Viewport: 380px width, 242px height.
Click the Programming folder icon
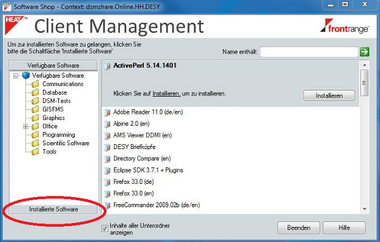click(35, 135)
